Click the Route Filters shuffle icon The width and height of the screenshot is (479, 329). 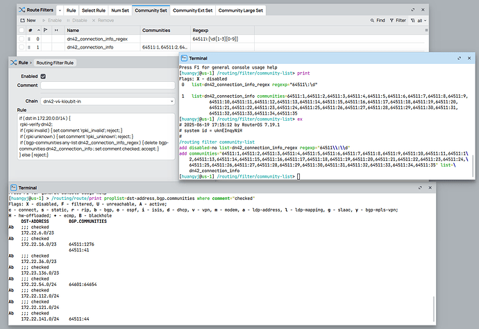[22, 10]
